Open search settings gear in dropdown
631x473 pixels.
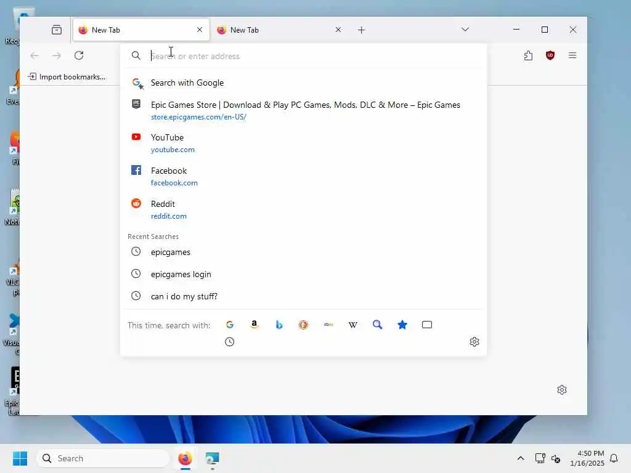474,342
